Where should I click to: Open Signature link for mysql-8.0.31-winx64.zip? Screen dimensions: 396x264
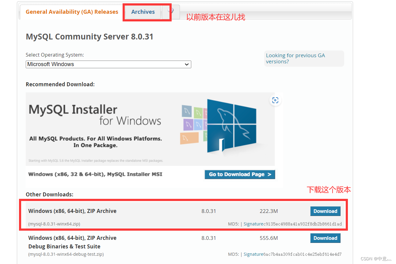tap(253, 224)
